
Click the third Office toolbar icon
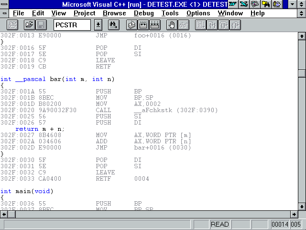pos(255,4)
